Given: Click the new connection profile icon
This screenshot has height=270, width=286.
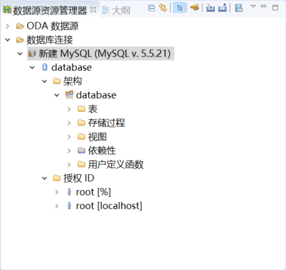Looking at the screenshot, I should click(x=194, y=7).
